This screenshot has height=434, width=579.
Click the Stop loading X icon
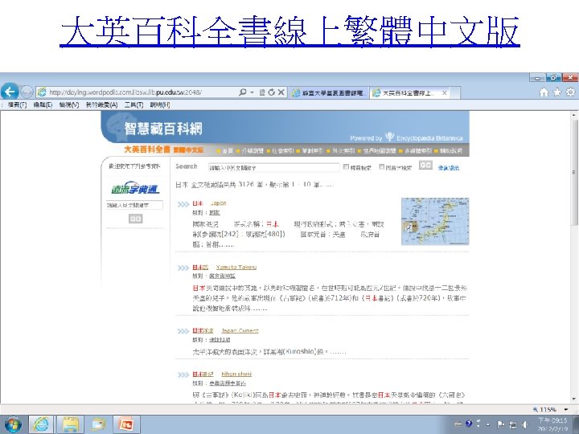[281, 92]
